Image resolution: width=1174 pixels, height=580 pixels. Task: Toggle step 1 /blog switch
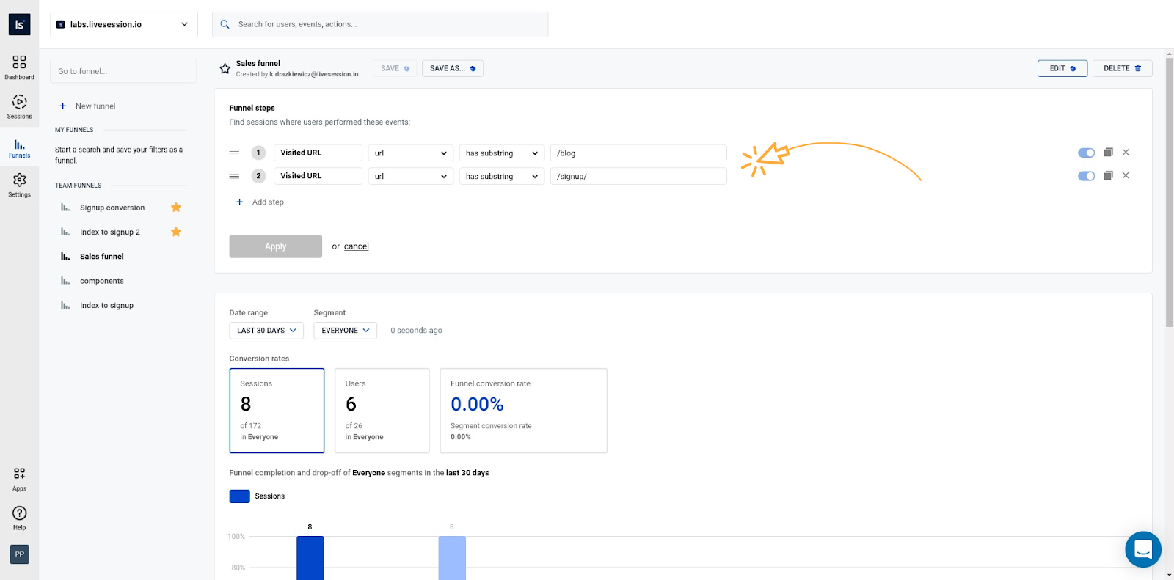coord(1086,153)
